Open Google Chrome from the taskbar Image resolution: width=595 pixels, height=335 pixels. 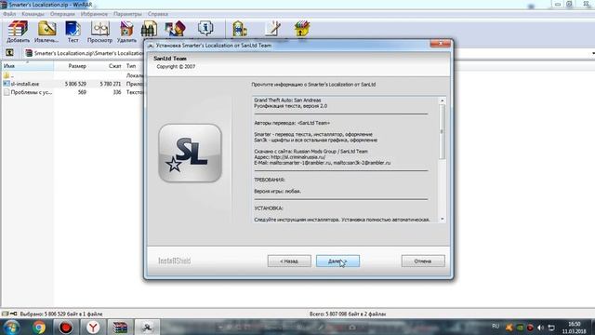pyautogui.click(x=38, y=327)
